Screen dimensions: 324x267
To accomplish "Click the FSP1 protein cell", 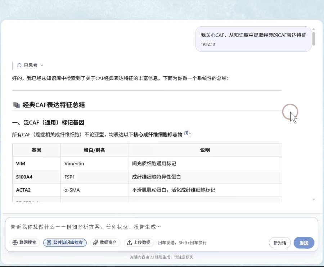I will (x=94, y=177).
